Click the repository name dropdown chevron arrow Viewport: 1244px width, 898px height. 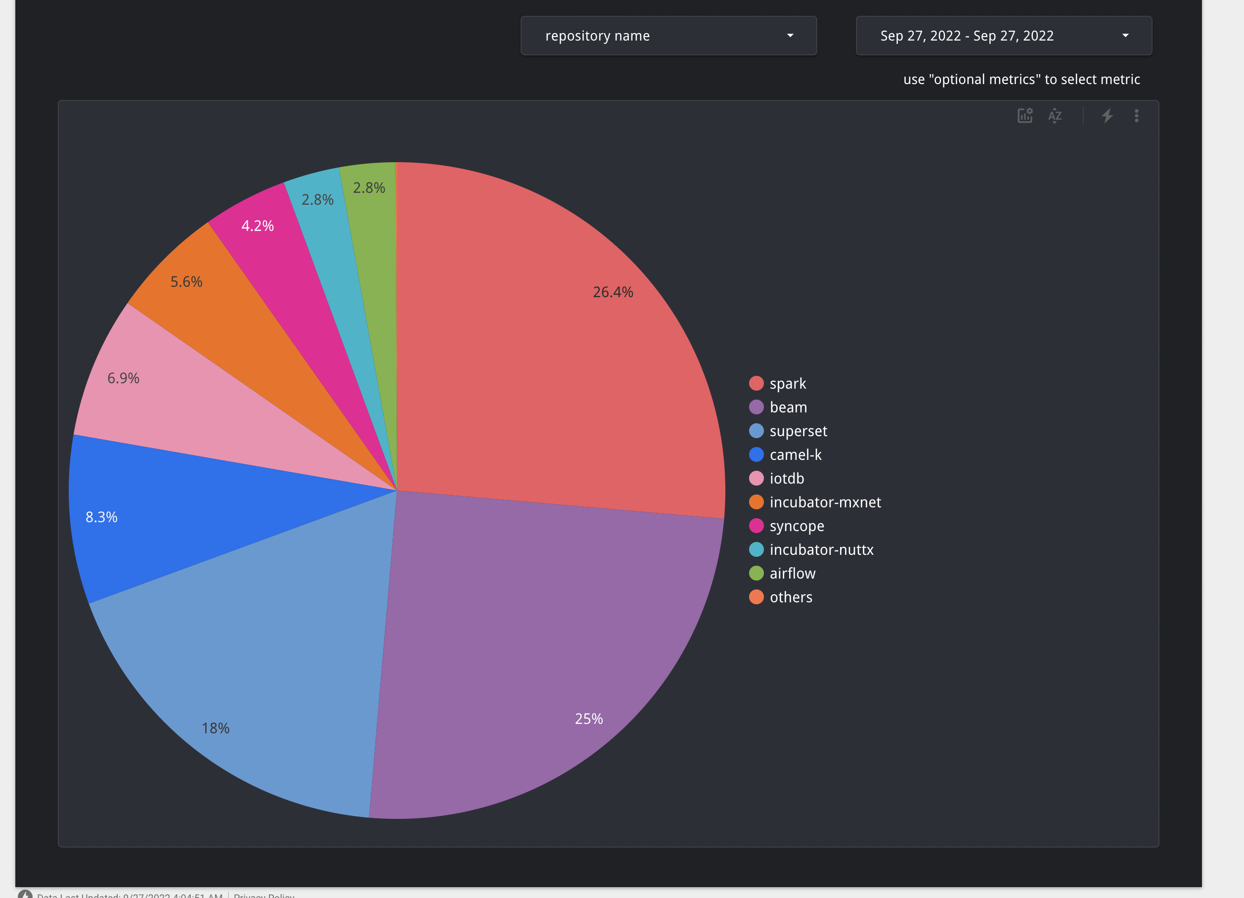790,35
